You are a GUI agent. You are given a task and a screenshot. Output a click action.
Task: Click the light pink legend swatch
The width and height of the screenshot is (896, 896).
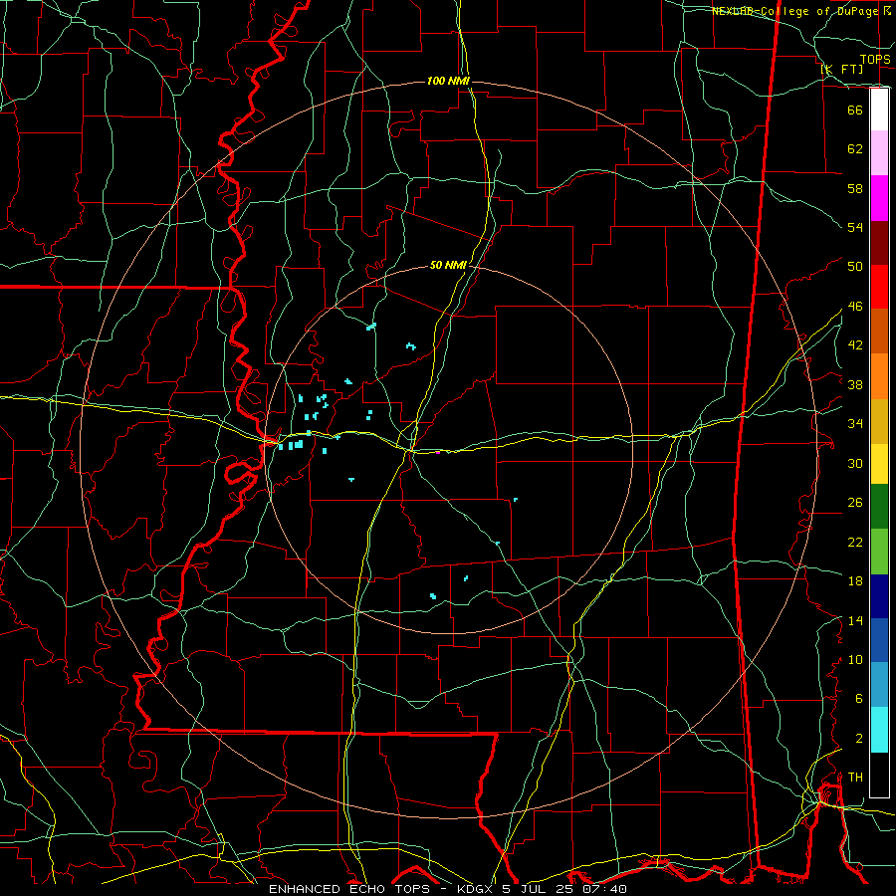[x=879, y=152]
